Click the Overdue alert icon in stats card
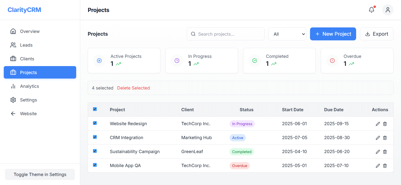Image resolution: width=401 pixels, height=185 pixels. [332, 61]
